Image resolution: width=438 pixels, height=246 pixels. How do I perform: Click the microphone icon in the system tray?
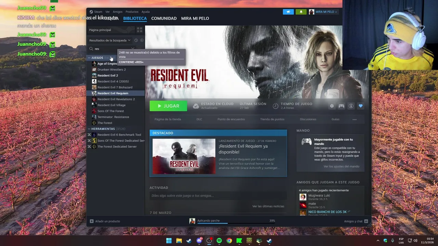coord(392,241)
